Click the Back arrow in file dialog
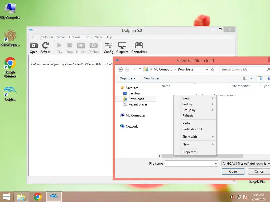 click(x=120, y=69)
